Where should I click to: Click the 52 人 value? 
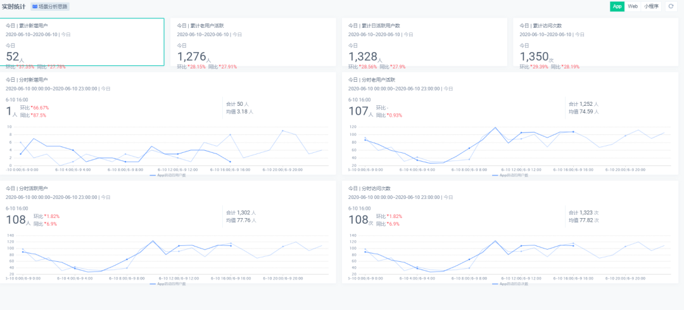pos(16,57)
